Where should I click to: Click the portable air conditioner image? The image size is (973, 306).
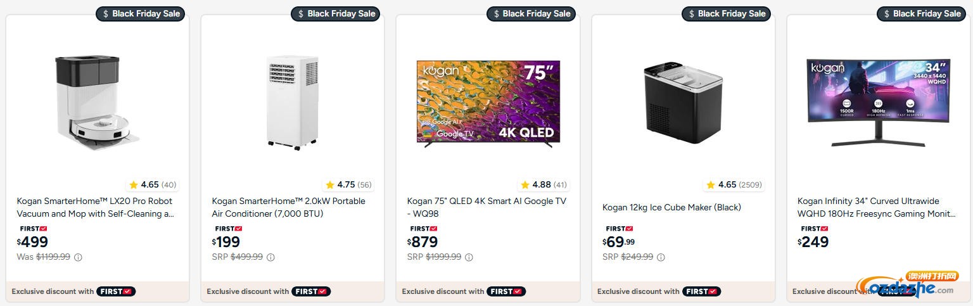(292, 103)
